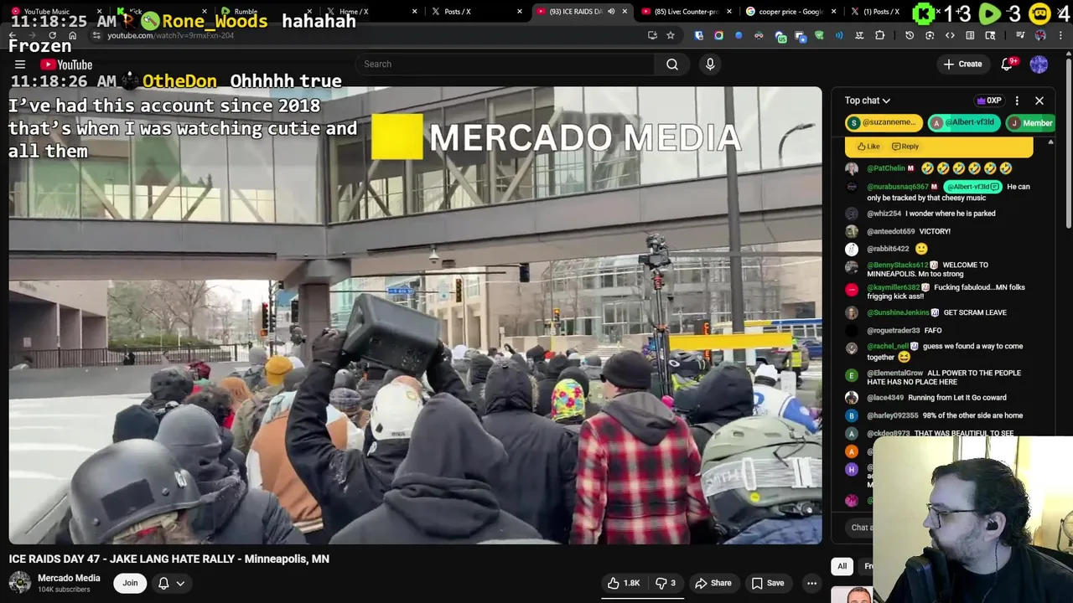Close the live chat panel
Image resolution: width=1073 pixels, height=603 pixels.
[1039, 100]
